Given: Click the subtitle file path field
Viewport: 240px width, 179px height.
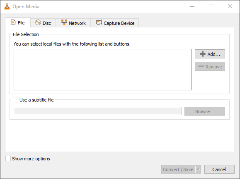Looking at the screenshot, I should coord(97,111).
